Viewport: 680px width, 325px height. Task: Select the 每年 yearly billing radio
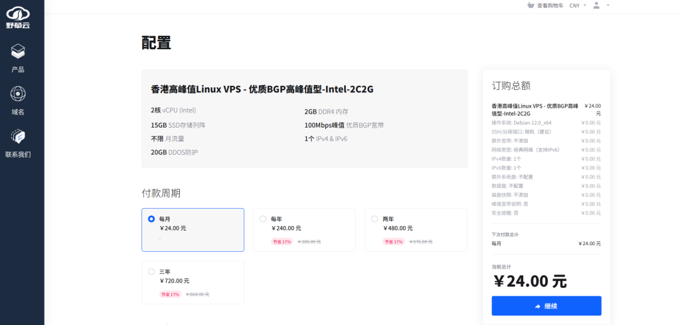263,219
